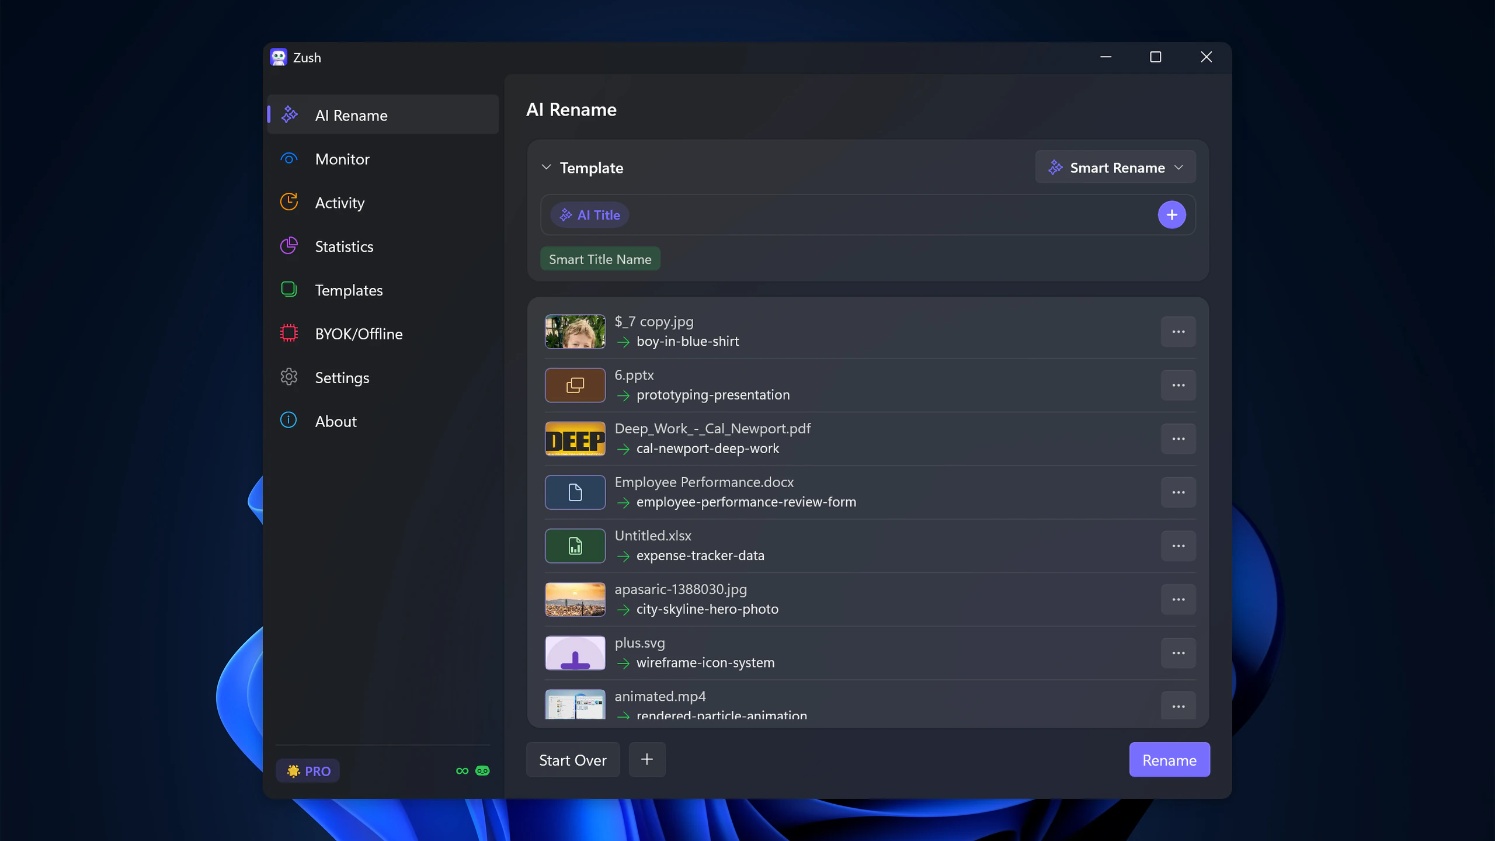1495x841 pixels.
Task: Click the Deep Work PDF thumbnail
Action: click(x=575, y=439)
